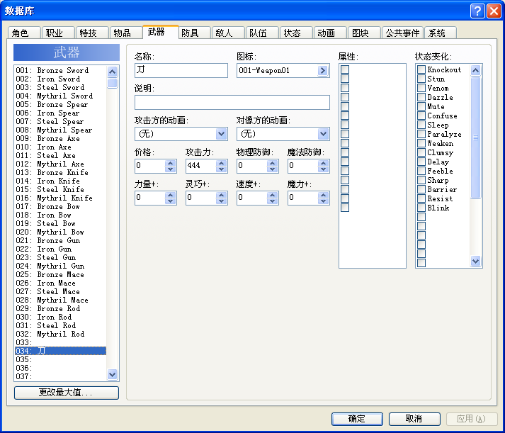Increase 力量+ with the up spinner arrow

tap(171, 195)
